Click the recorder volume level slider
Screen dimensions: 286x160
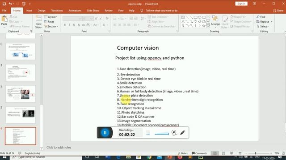[162, 134]
